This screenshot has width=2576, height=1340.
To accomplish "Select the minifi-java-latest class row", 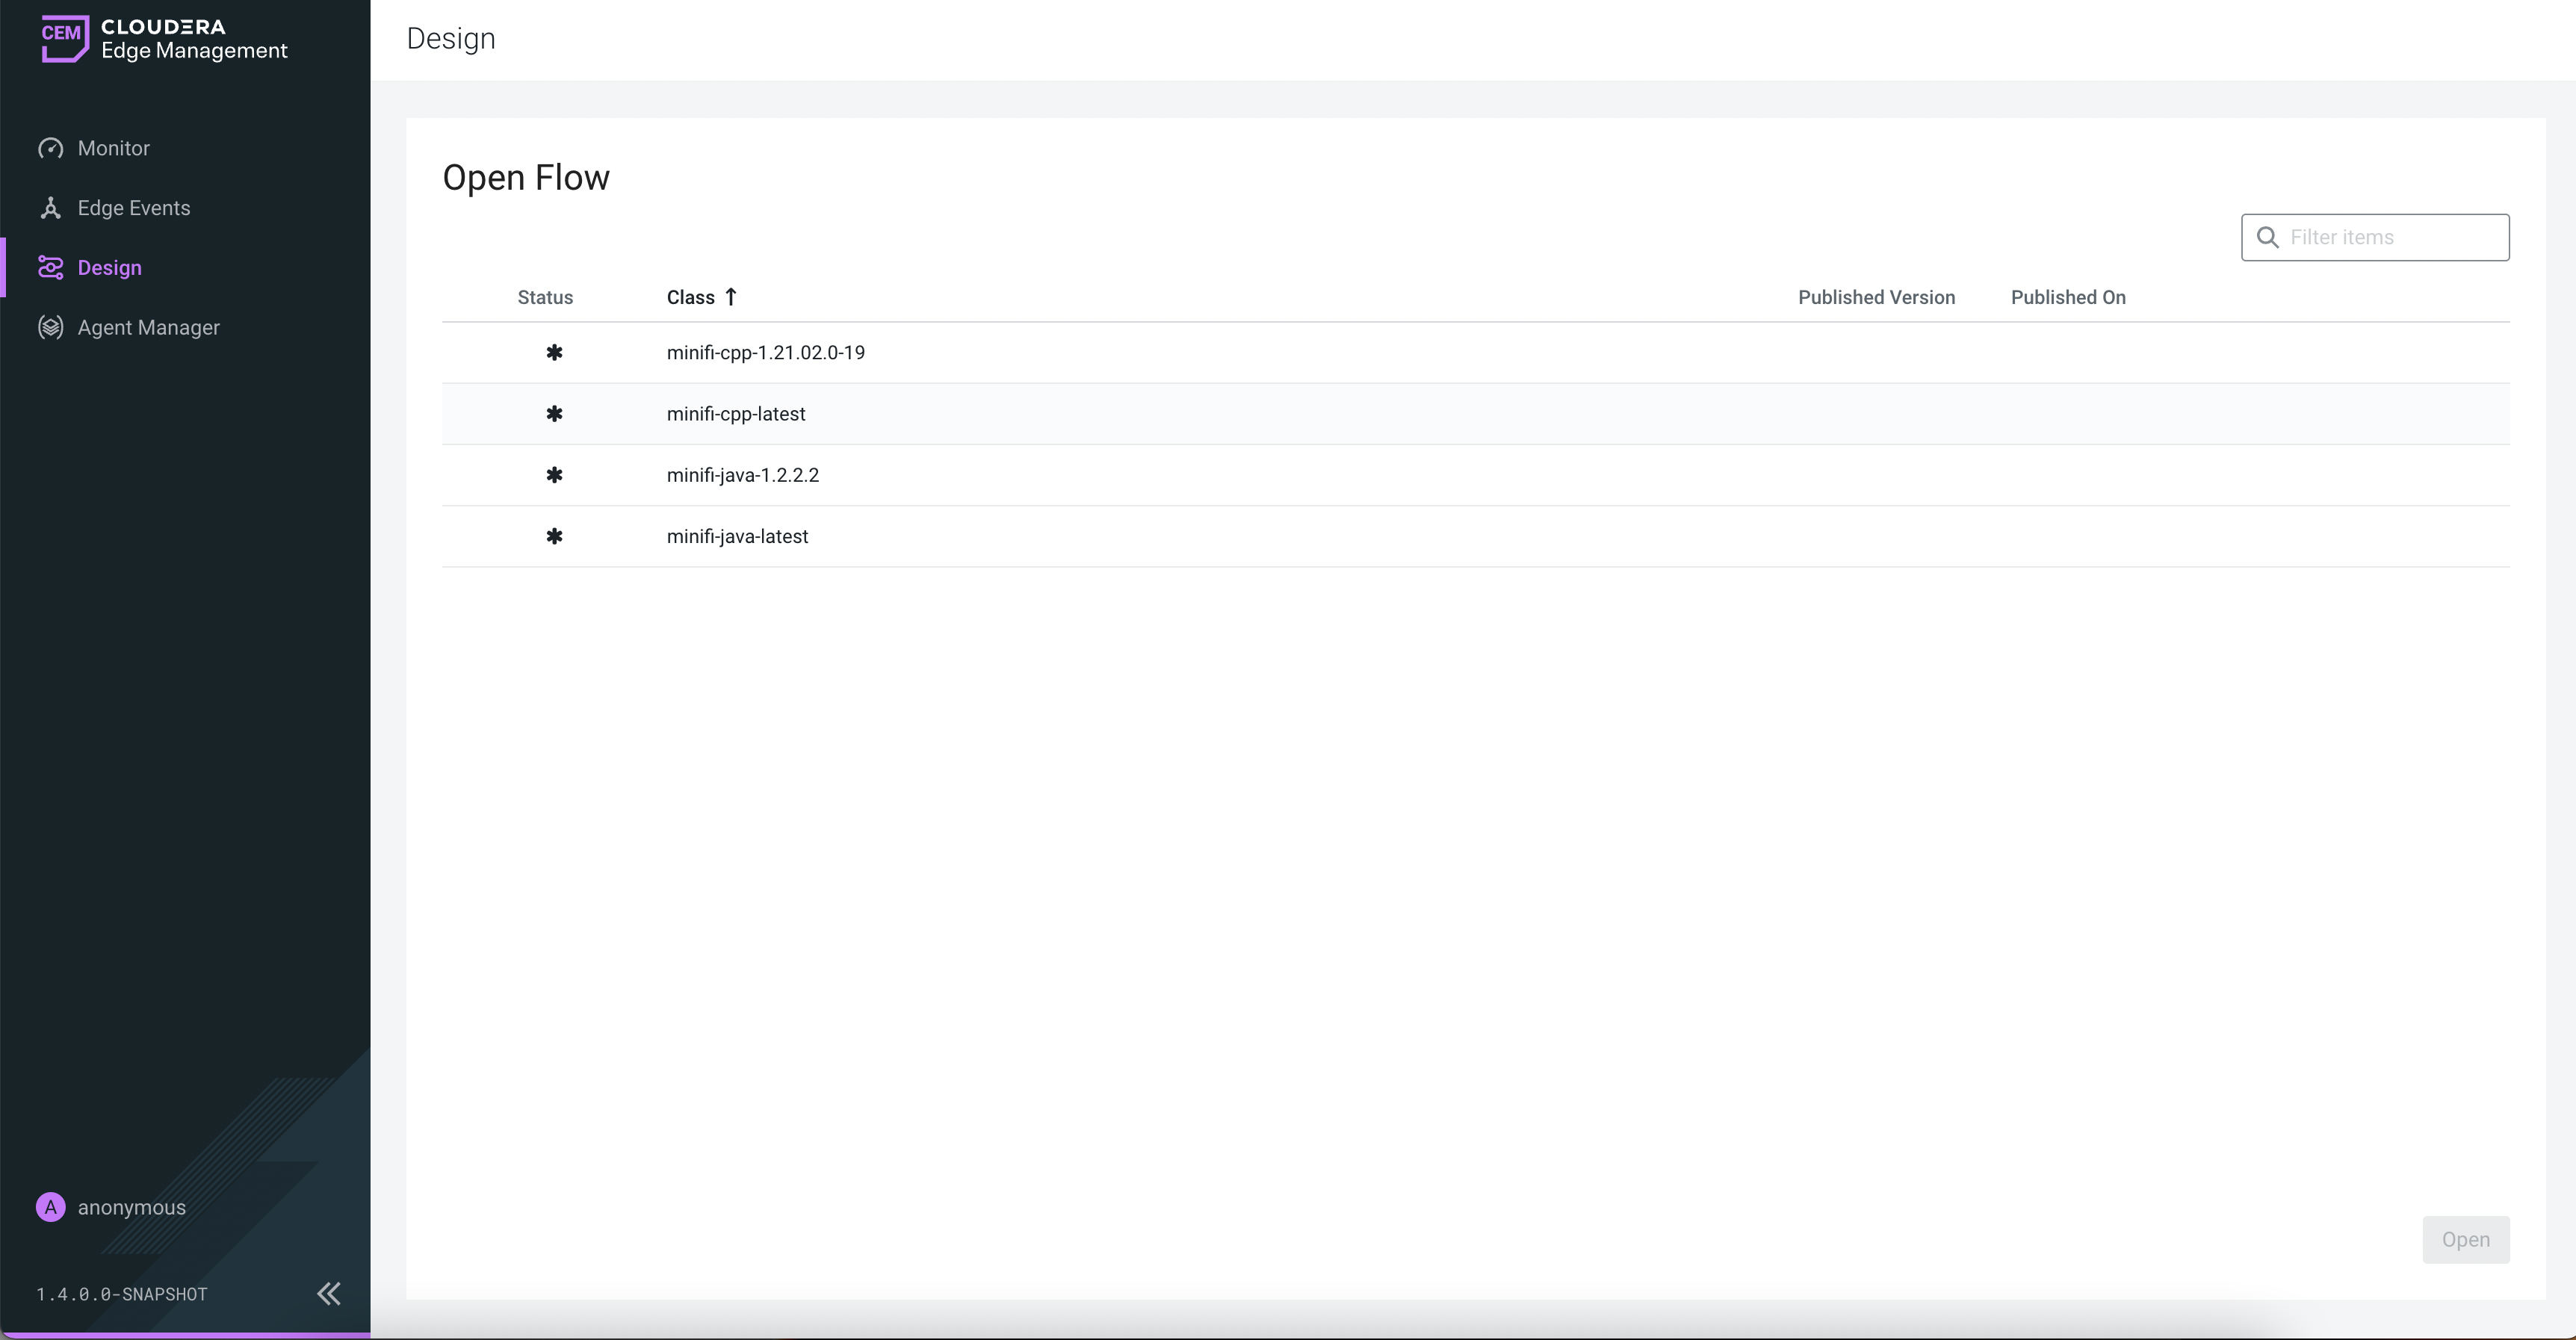I will (737, 536).
